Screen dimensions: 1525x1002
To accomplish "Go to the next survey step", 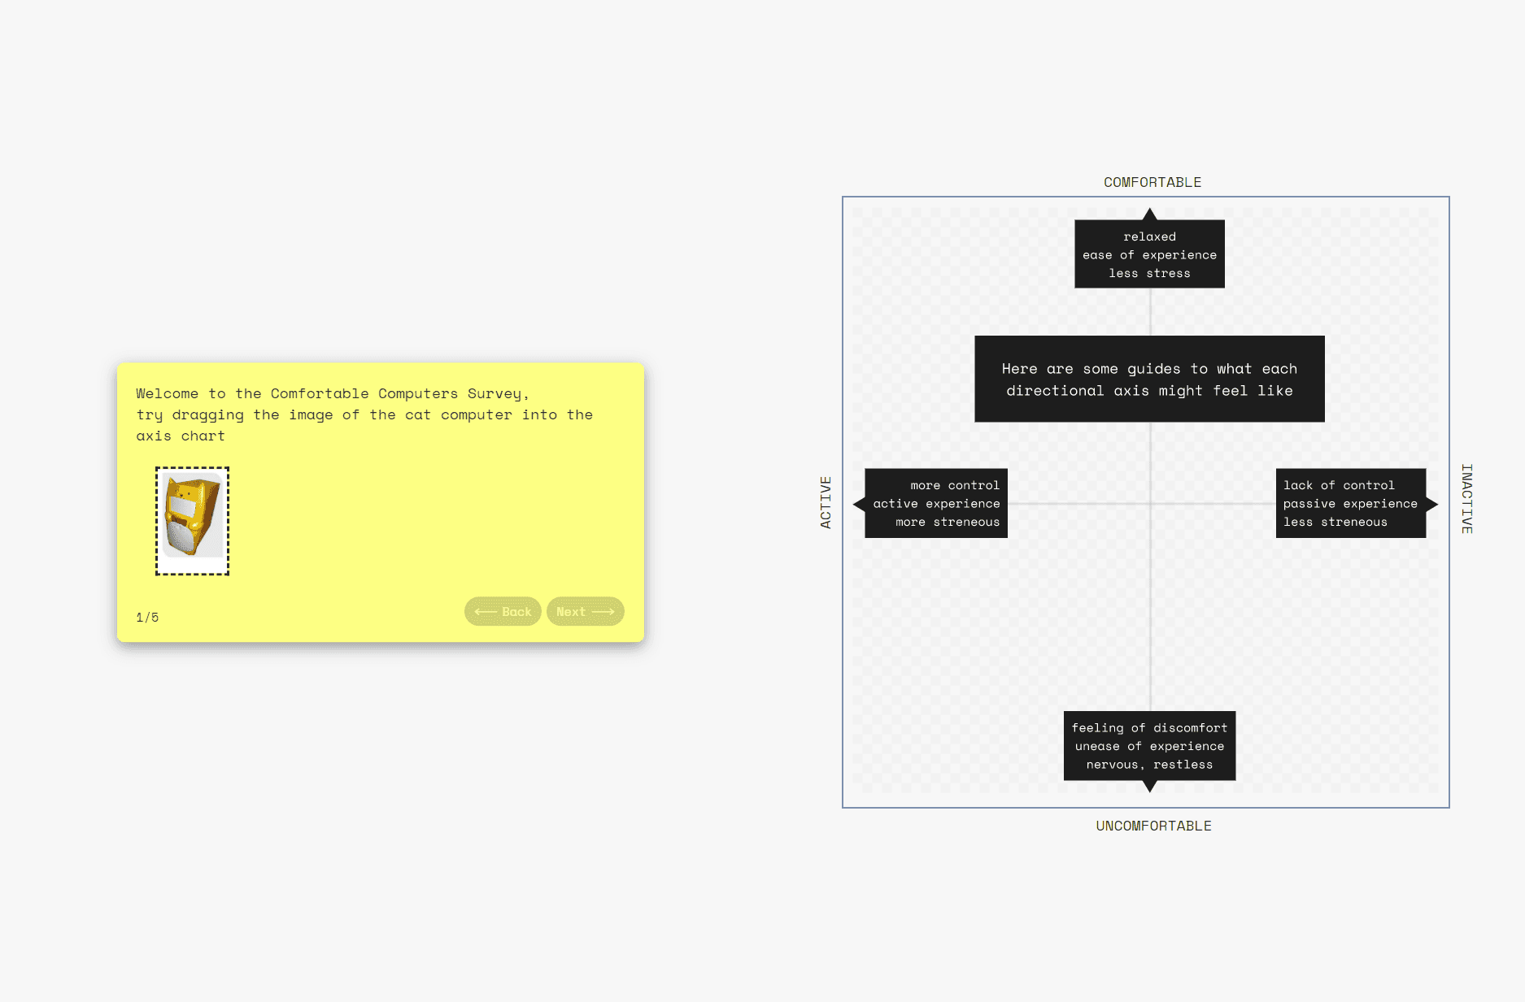I will (x=585, y=612).
